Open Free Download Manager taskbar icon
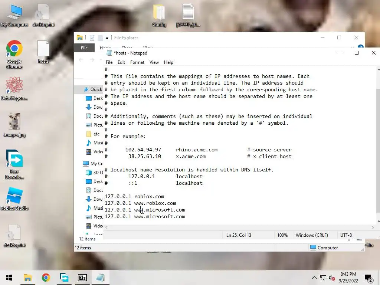Screen dimensions: 380x285 [64, 278]
